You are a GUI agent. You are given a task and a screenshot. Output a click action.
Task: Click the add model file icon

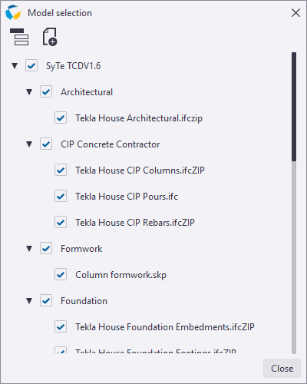click(x=50, y=37)
